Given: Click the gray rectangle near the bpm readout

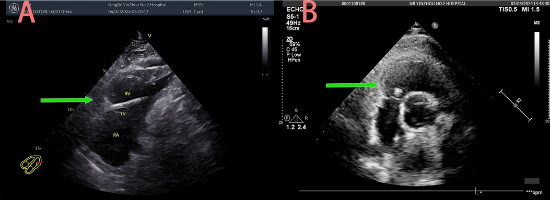Looking at the screenshot, I should click(x=531, y=180).
